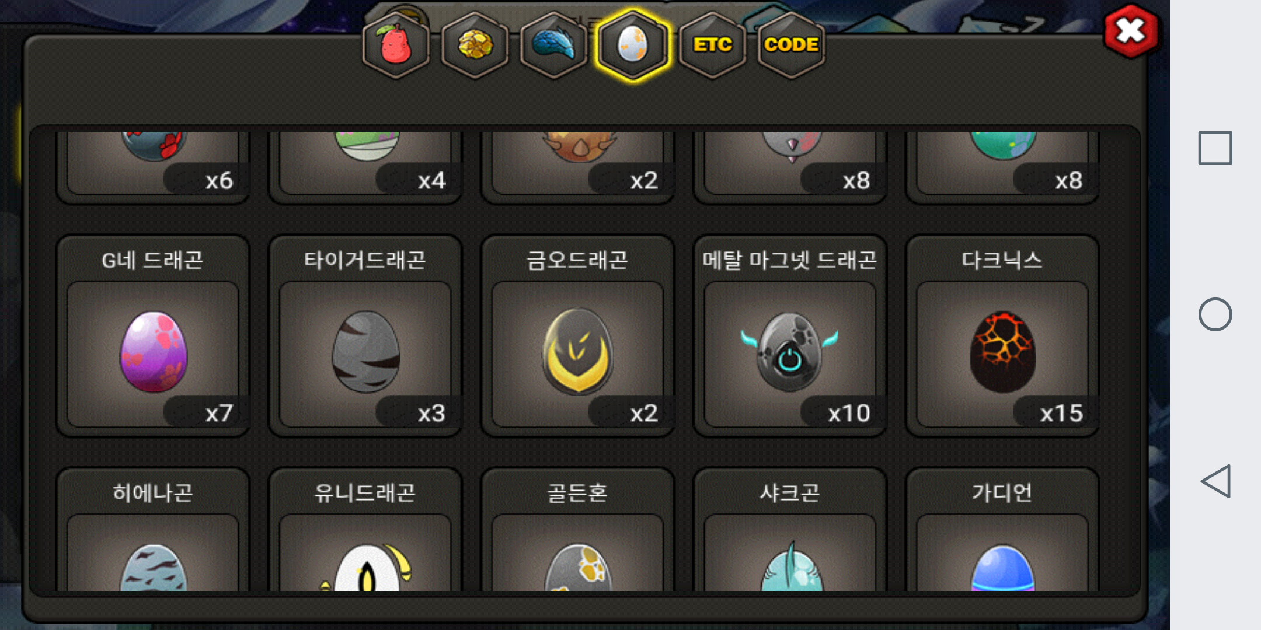Tap the Android back triangle button
Screen dimensions: 1261x630
pos(1215,481)
